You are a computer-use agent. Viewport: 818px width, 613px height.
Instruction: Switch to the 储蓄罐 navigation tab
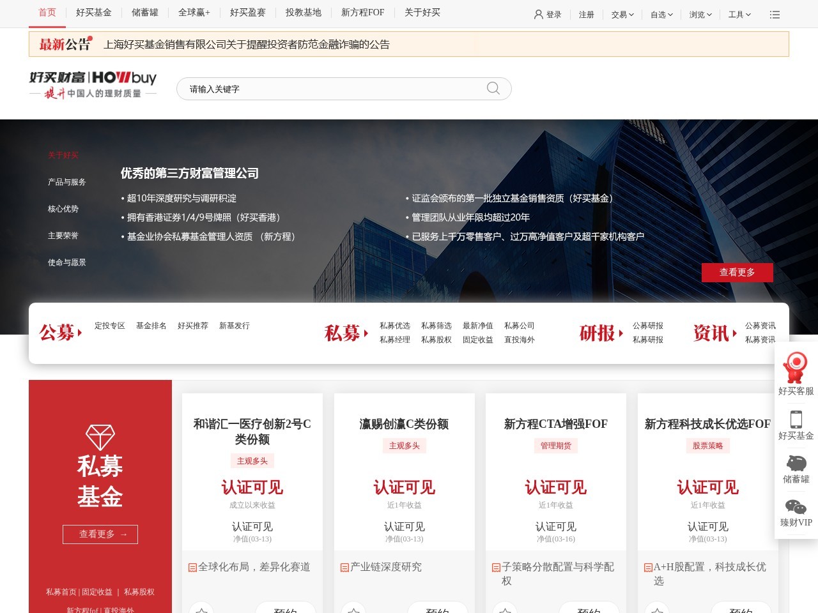[x=145, y=12]
